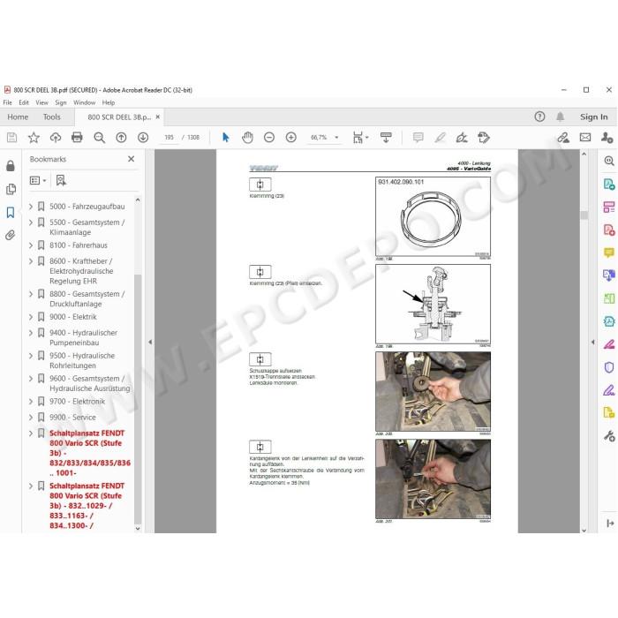Add a sticky note comment

coord(418,138)
